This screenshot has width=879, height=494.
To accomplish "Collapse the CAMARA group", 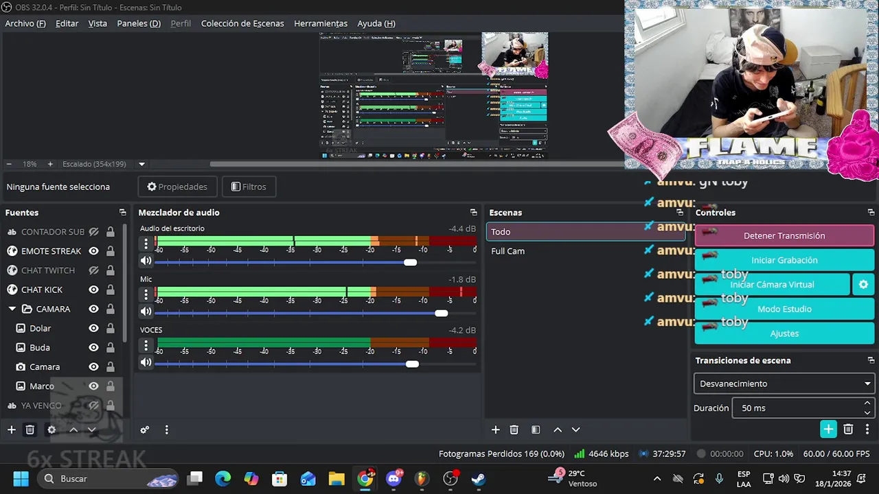I will [x=12, y=309].
